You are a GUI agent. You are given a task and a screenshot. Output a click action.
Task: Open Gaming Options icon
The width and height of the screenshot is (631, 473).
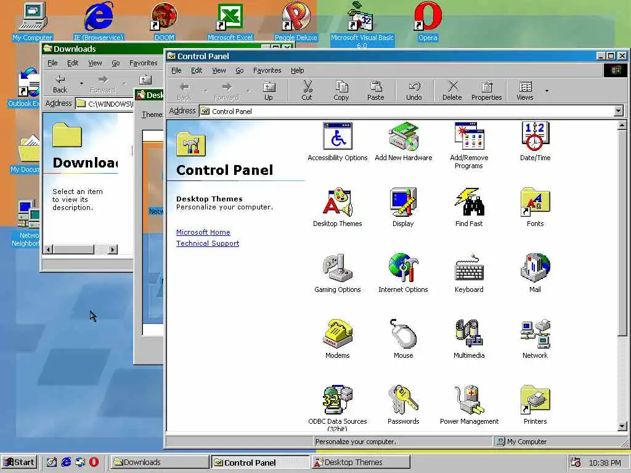(x=337, y=273)
